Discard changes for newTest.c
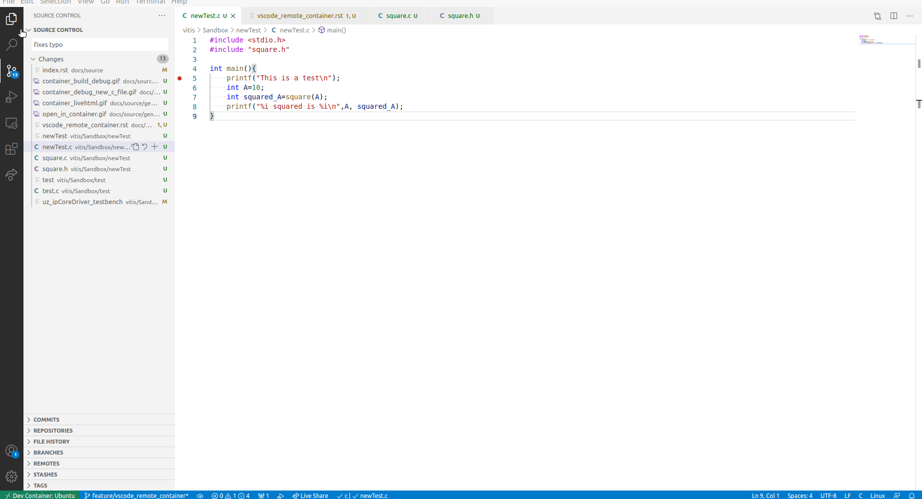The image size is (922, 499). click(144, 147)
